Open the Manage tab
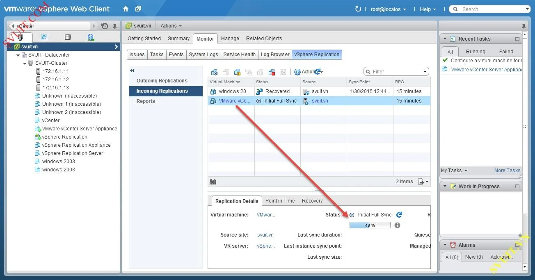This screenshot has width=535, height=280. coord(230,39)
